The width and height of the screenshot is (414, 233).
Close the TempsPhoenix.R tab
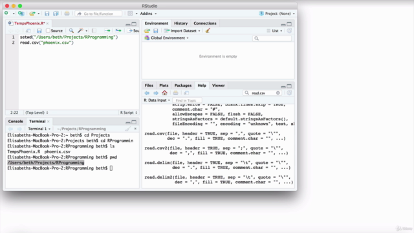(47, 23)
